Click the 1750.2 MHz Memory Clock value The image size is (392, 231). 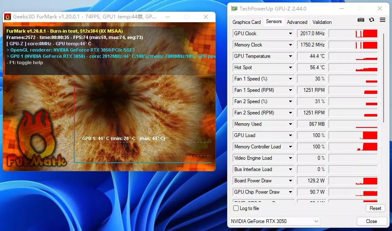311,45
